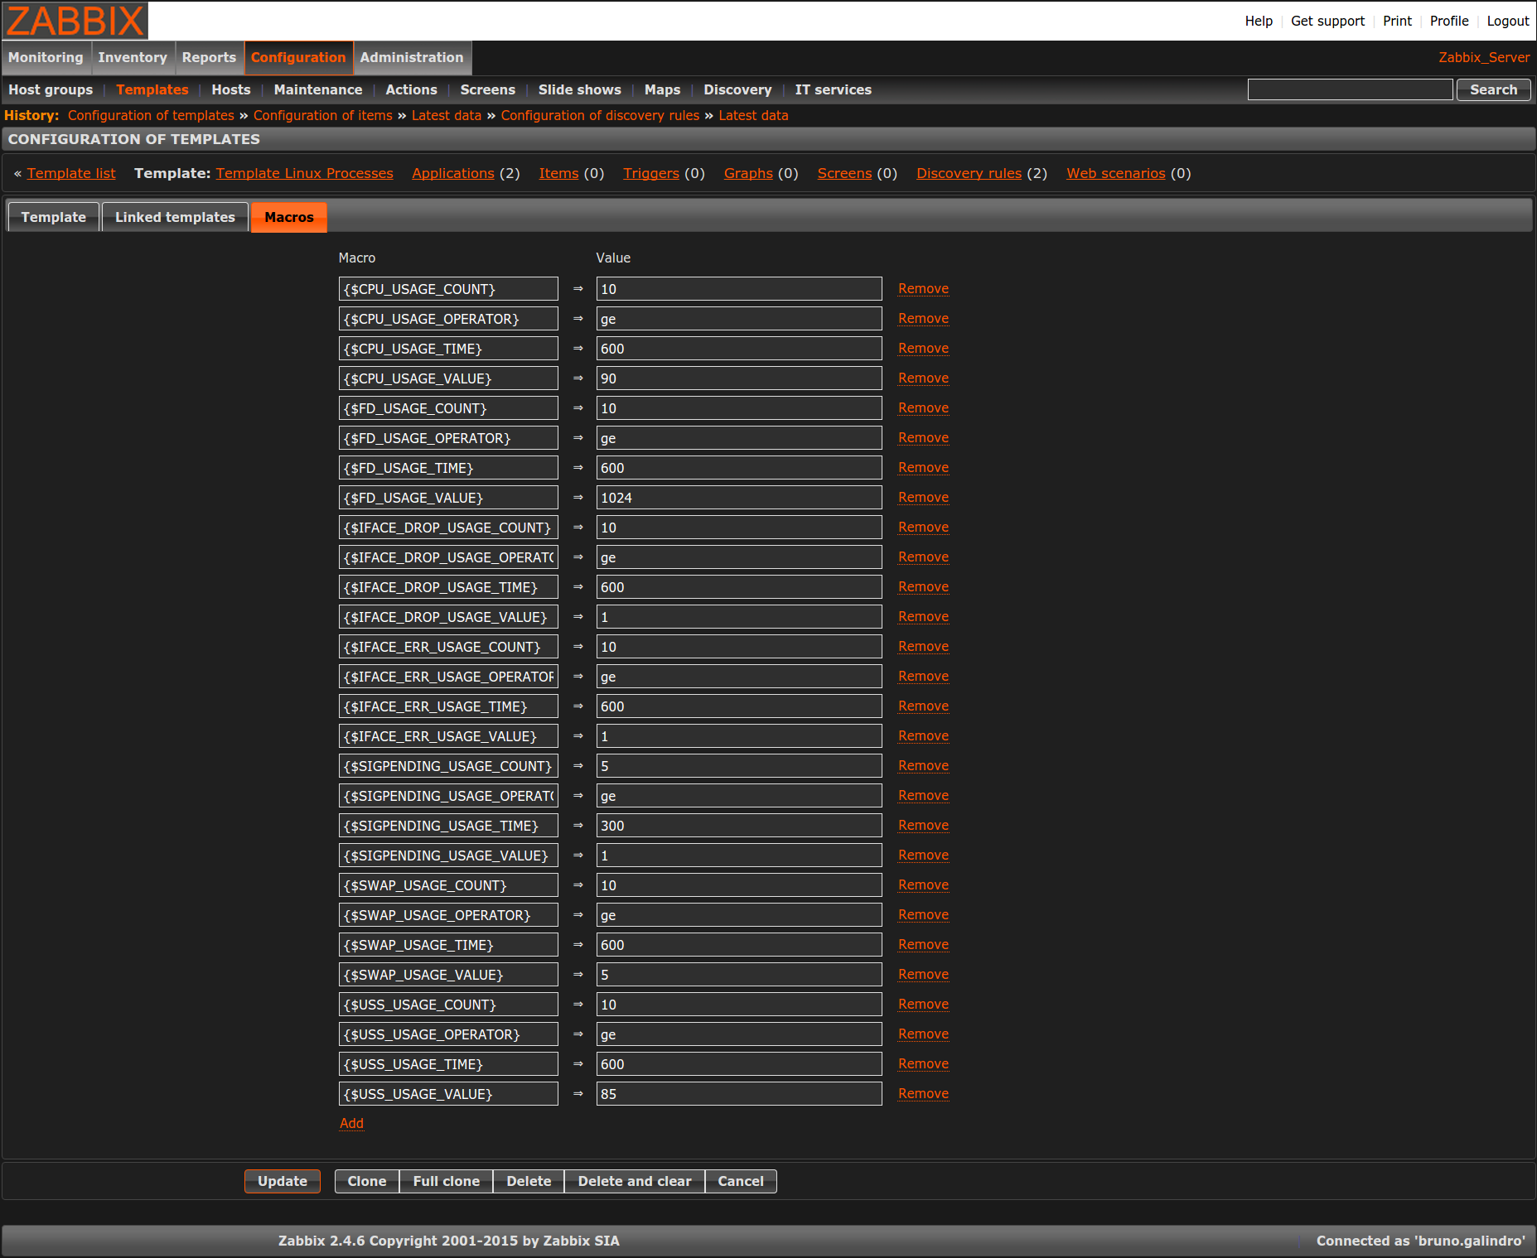Remove the {$IFACE_ERR_USAGE_VALUE} macro

[x=923, y=735]
